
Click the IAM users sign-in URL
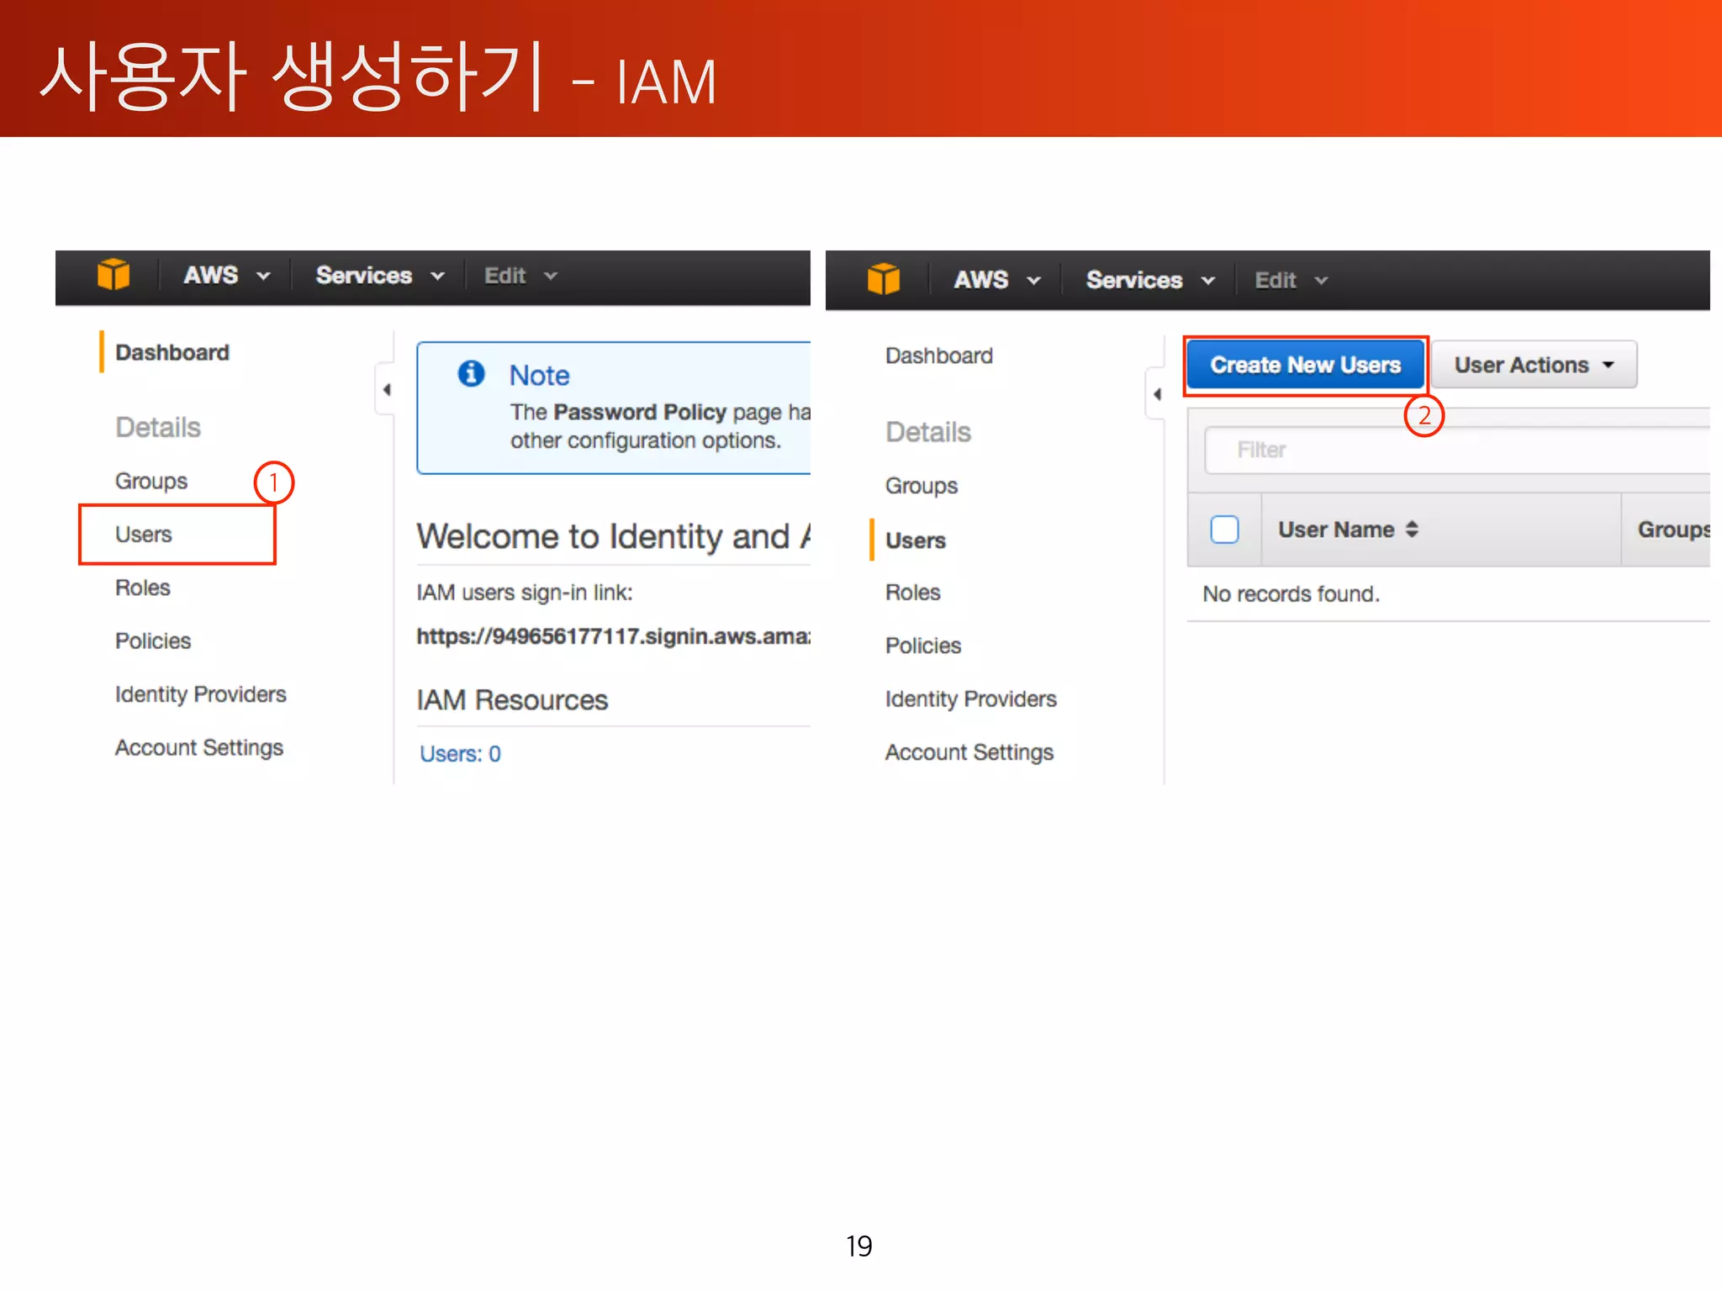click(x=613, y=636)
